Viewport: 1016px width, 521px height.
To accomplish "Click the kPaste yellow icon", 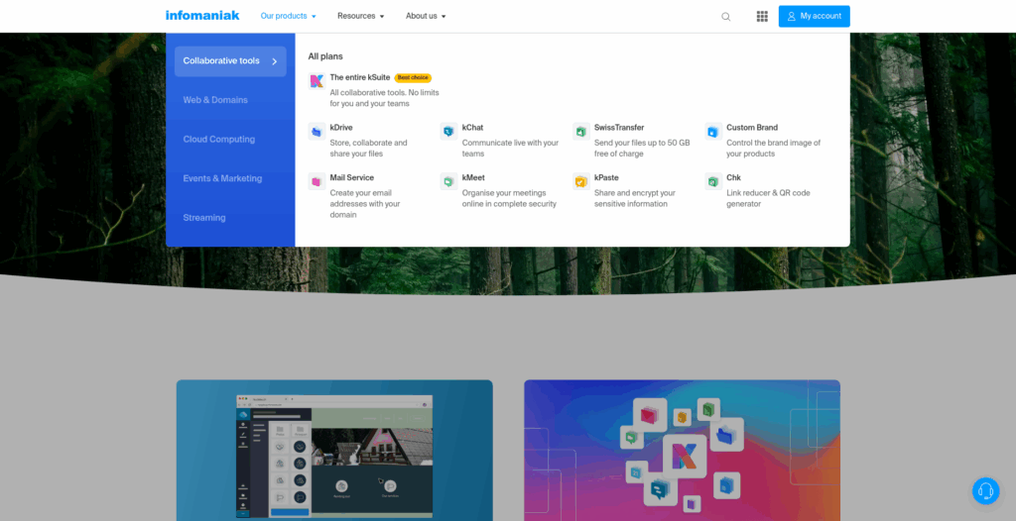I will tap(581, 181).
